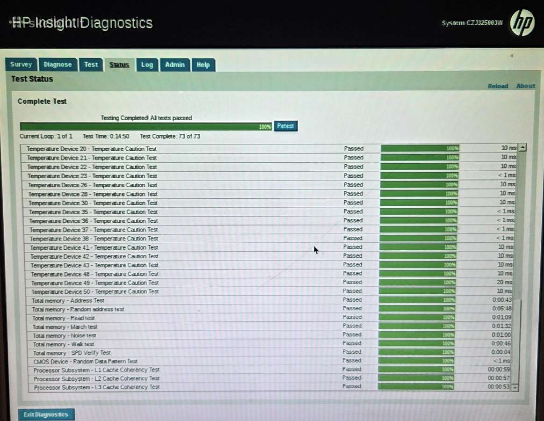Select Temperature Device 50 Caution Test row
This screenshot has height=421, width=544.
[269, 291]
